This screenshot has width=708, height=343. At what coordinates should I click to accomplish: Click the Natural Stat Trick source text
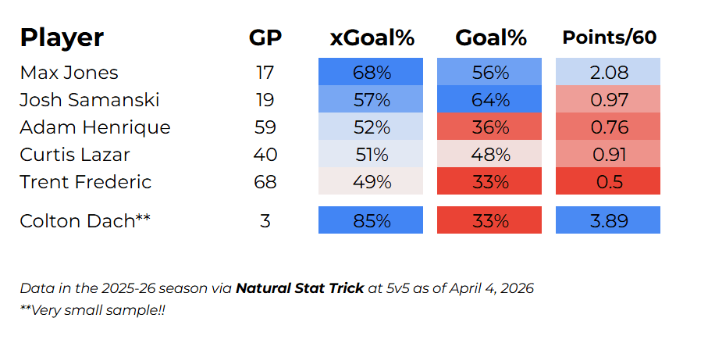click(x=299, y=288)
